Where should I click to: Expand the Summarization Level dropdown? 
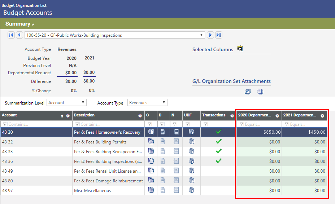67,103
